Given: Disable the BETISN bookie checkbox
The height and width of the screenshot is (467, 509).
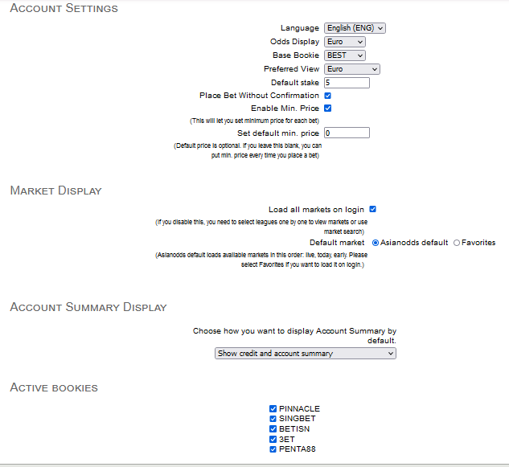Looking at the screenshot, I should (x=273, y=429).
